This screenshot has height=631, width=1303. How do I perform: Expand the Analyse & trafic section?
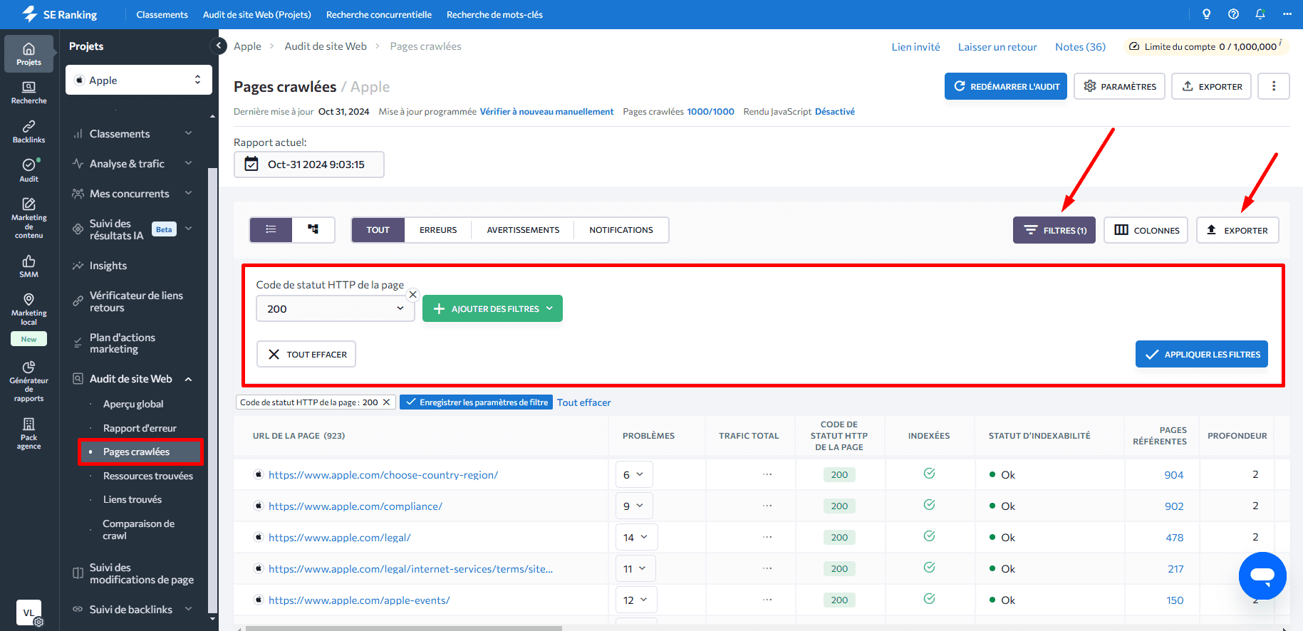coord(189,163)
